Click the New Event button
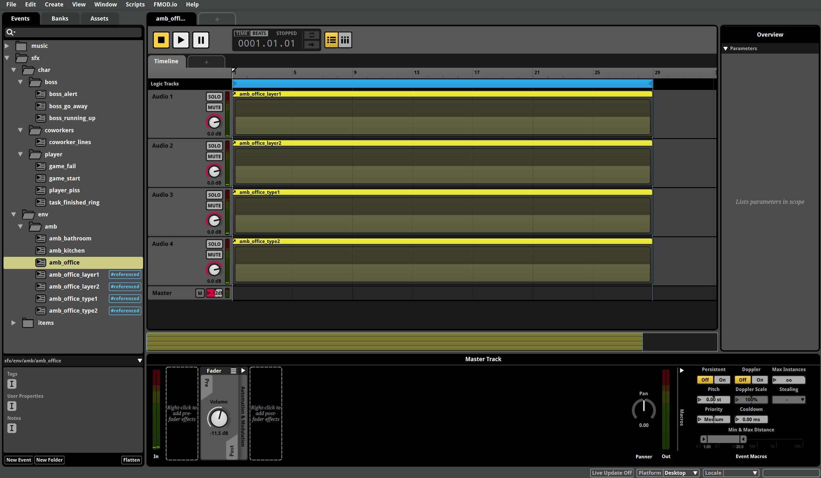 (x=19, y=460)
